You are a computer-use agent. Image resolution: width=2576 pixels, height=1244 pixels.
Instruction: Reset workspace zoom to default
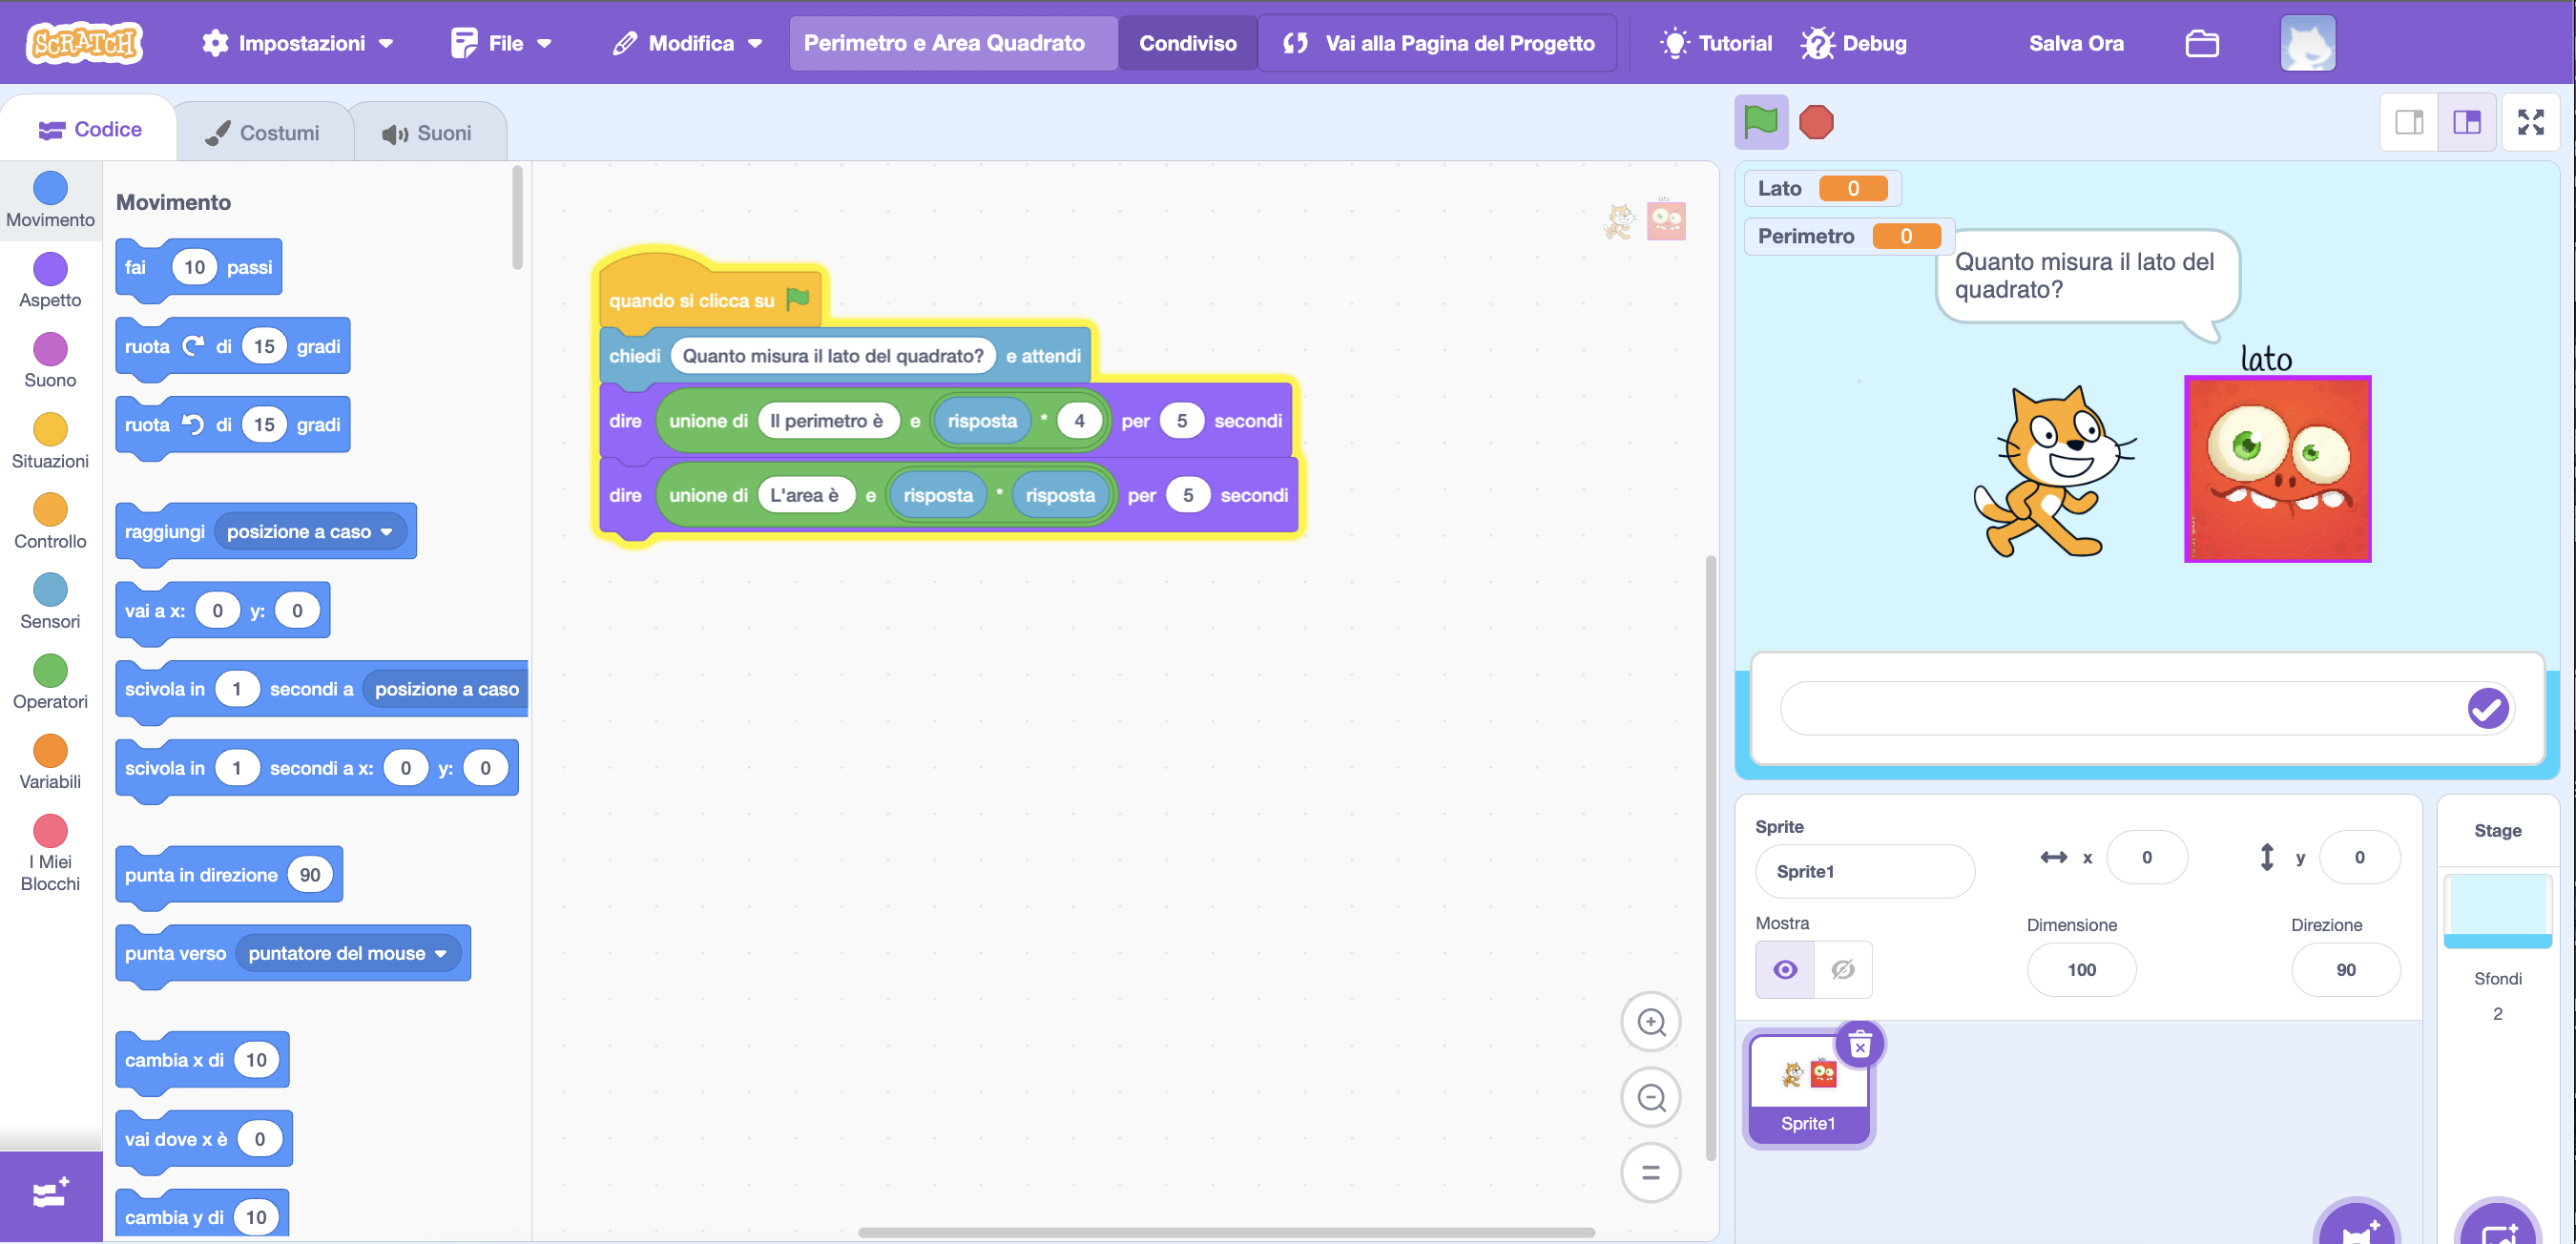point(1651,1172)
